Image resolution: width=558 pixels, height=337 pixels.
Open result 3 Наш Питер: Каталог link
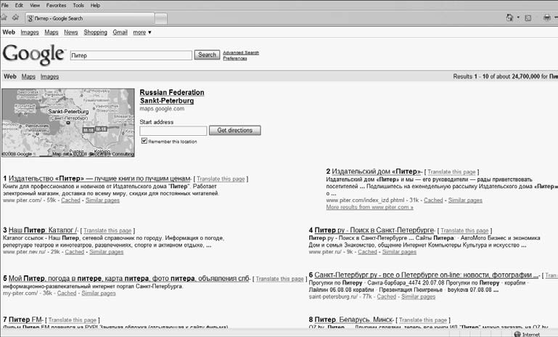[43, 230]
